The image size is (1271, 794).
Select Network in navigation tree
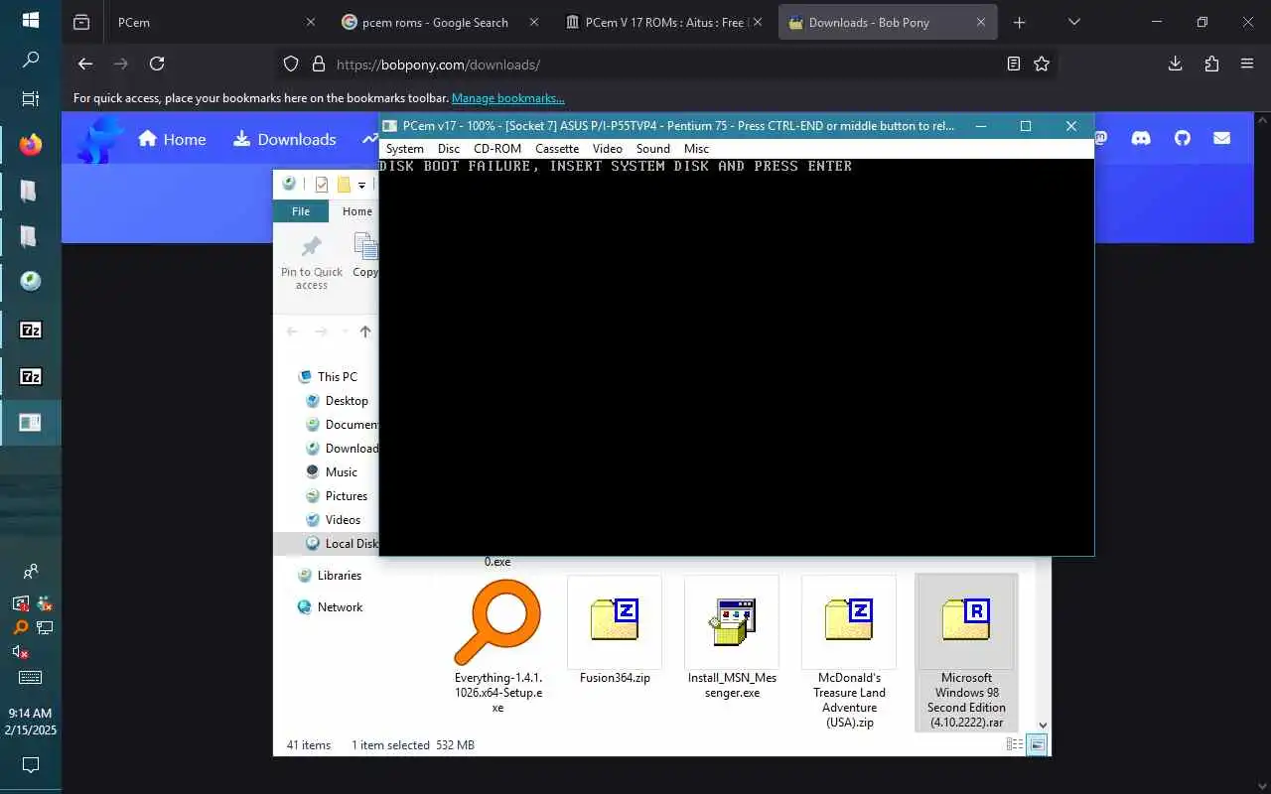click(x=330, y=607)
